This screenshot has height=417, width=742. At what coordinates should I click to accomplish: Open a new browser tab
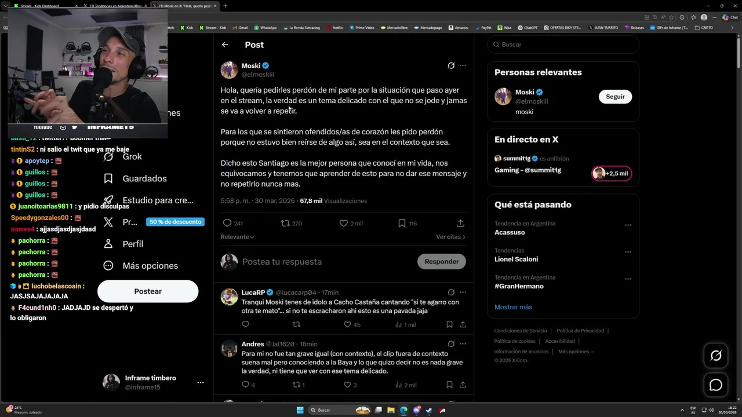225,6
